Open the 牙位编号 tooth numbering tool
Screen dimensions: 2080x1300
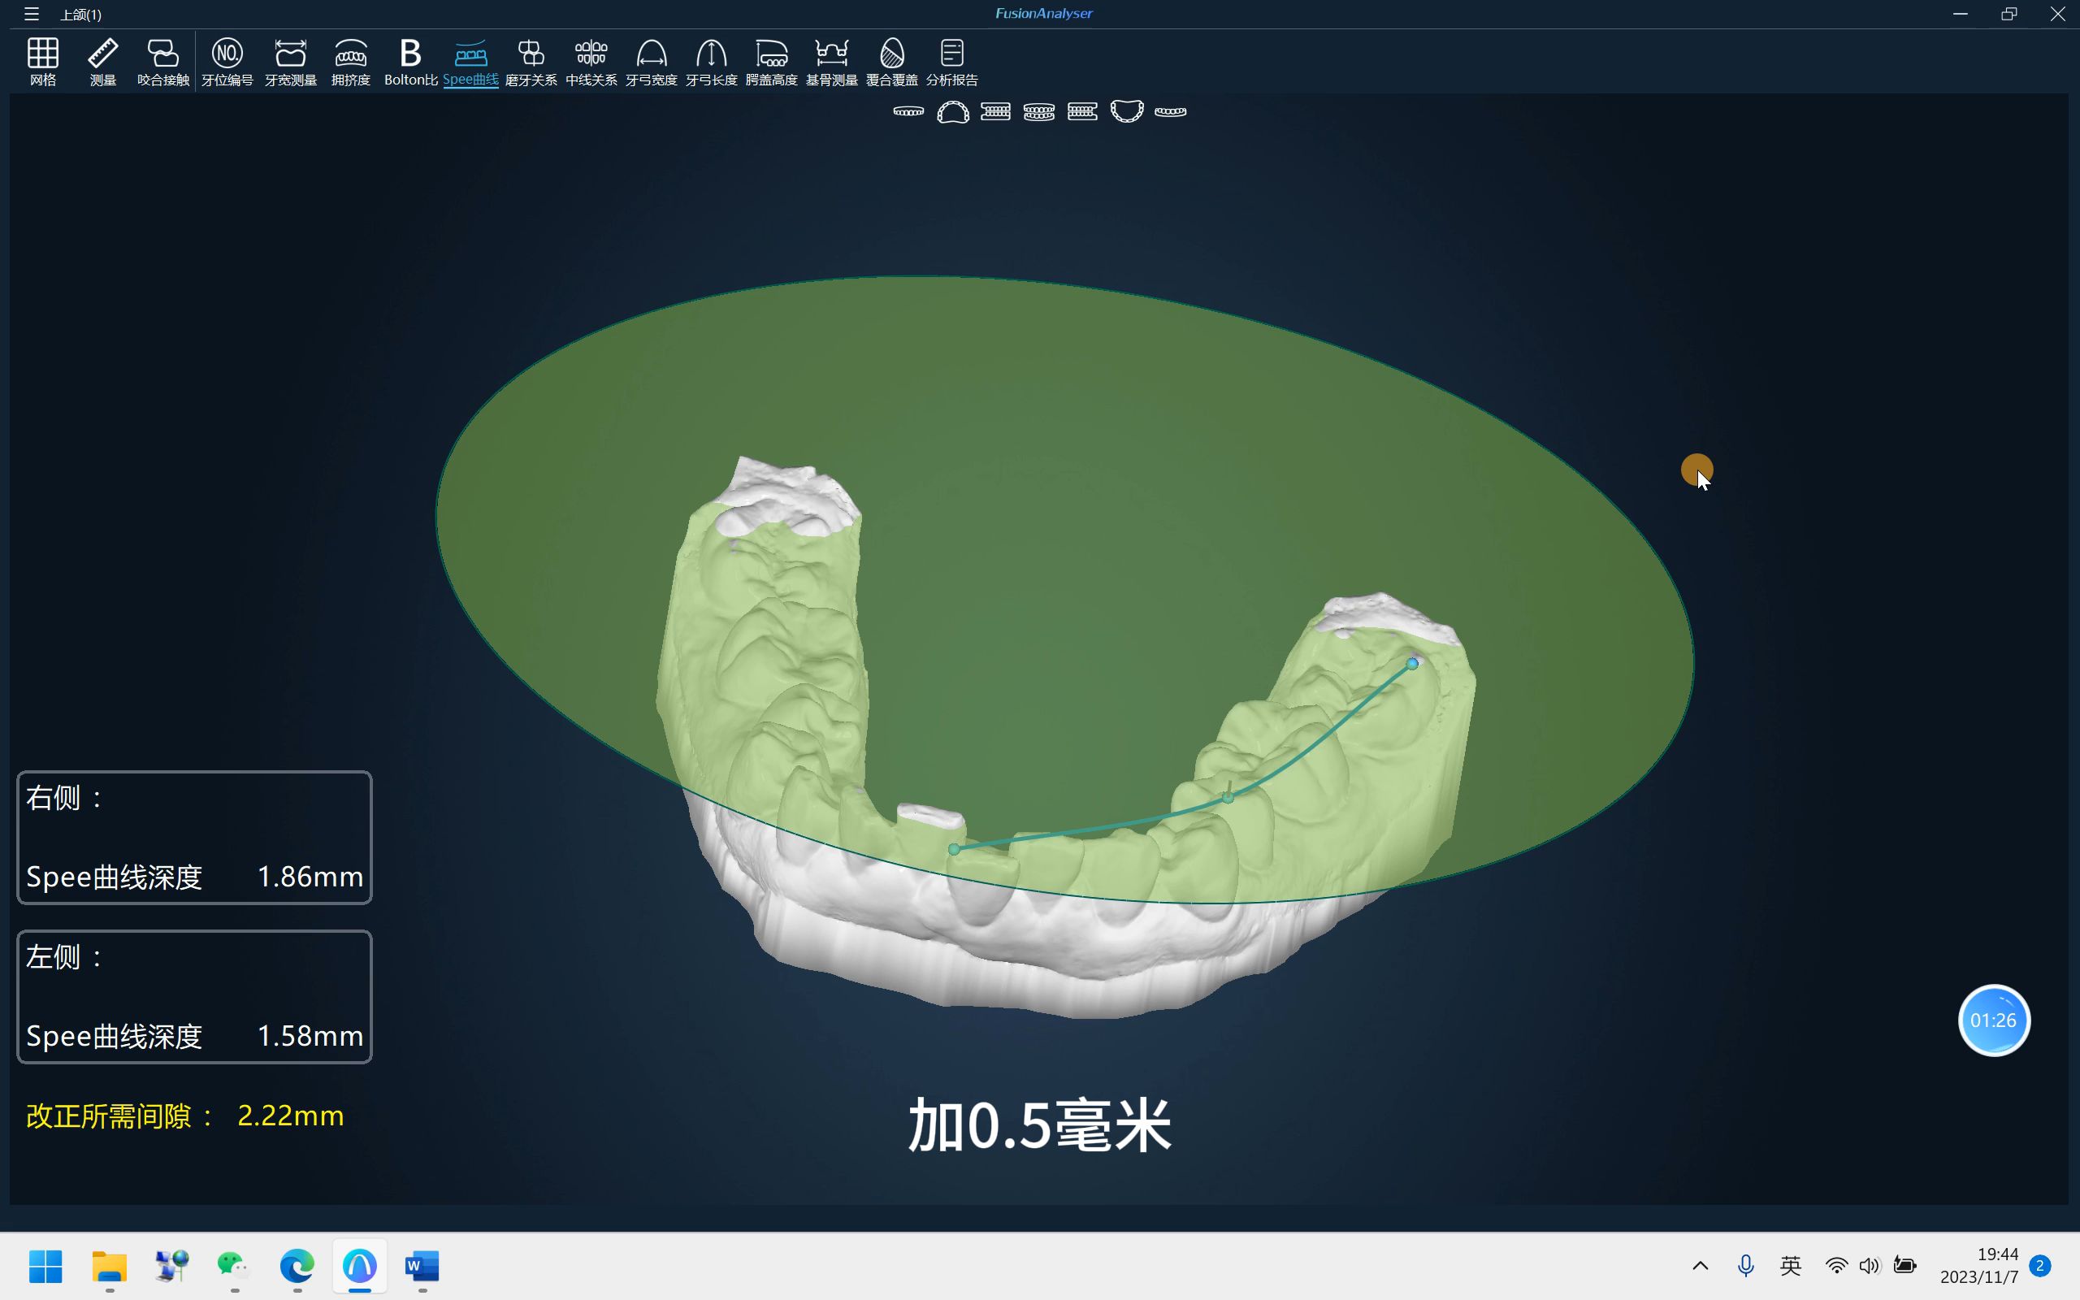(227, 60)
